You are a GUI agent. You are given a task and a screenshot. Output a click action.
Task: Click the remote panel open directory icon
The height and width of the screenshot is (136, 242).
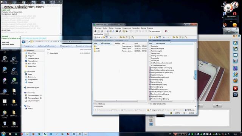point(157,37)
